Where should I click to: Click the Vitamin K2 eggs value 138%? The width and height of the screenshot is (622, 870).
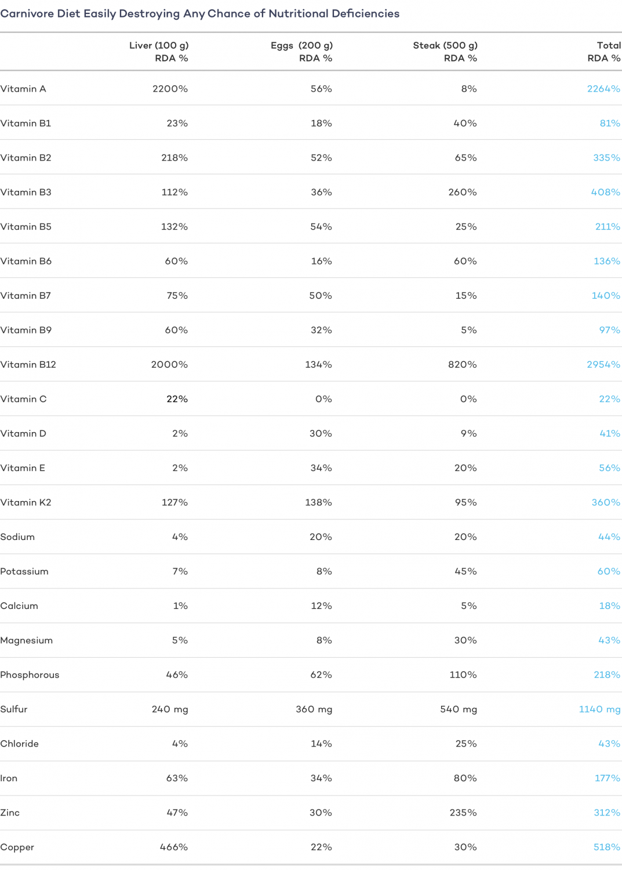318,502
